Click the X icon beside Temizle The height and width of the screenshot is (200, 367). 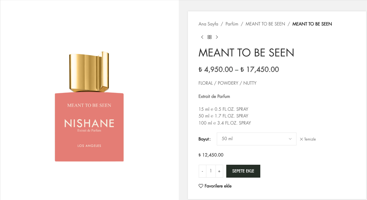[301, 139]
